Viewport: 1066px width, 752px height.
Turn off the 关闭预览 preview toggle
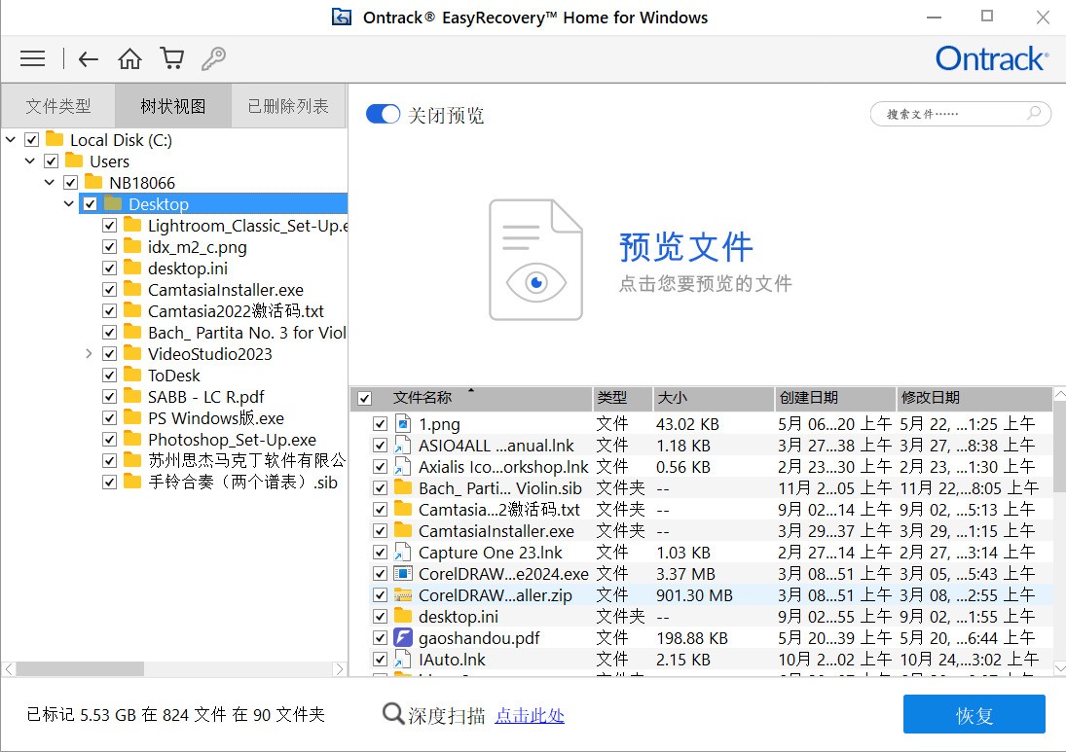(383, 113)
